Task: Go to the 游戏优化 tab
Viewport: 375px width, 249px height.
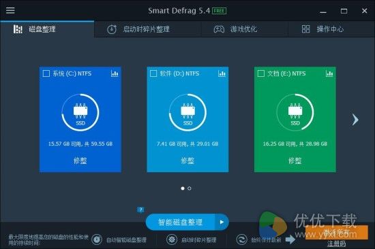Action: [x=244, y=29]
